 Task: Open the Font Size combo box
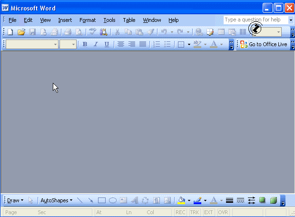click(68, 44)
